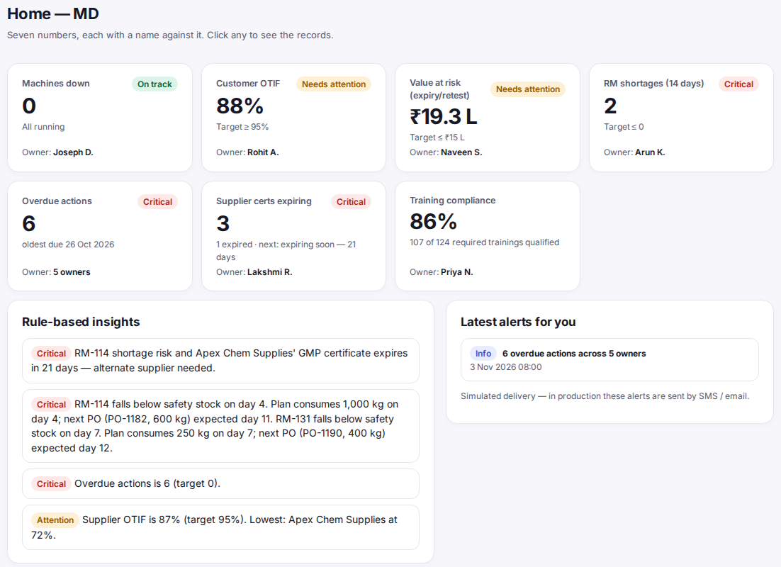781x567 pixels.
Task: Open the Supplier certs expiring card
Action: pos(293,236)
